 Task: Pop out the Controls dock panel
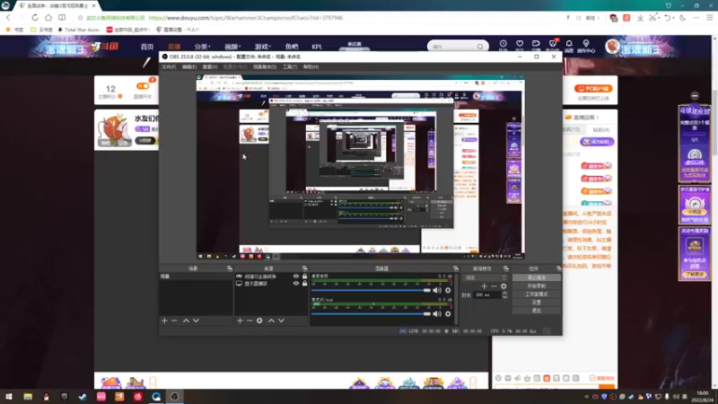558,268
